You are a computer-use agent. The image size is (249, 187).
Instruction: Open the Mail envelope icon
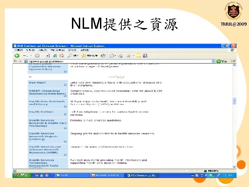(x=112, y=56)
